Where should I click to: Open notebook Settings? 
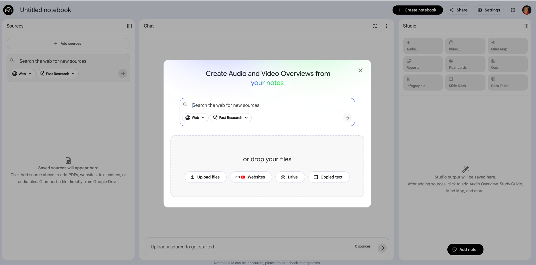pos(489,10)
